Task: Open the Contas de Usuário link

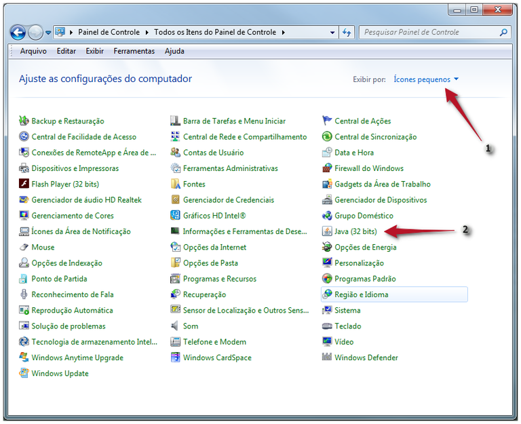Action: pyautogui.click(x=213, y=153)
